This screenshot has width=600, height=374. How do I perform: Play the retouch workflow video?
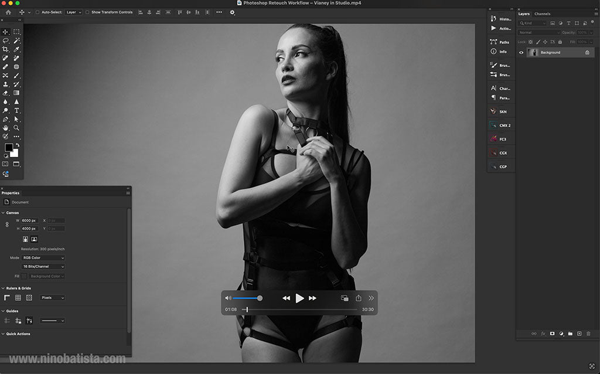(x=299, y=298)
